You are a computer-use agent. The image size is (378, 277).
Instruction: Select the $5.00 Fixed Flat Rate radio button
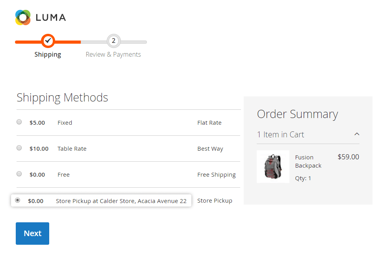(x=19, y=122)
